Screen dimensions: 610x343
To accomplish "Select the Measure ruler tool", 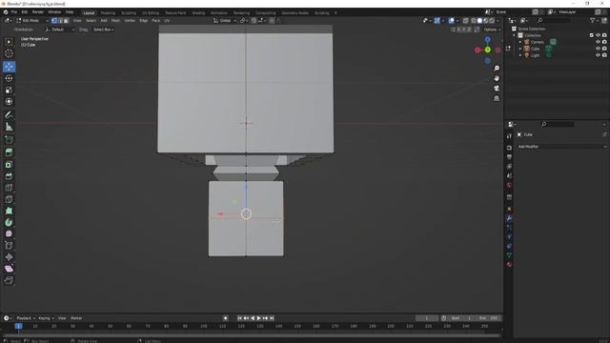I will (x=9, y=127).
